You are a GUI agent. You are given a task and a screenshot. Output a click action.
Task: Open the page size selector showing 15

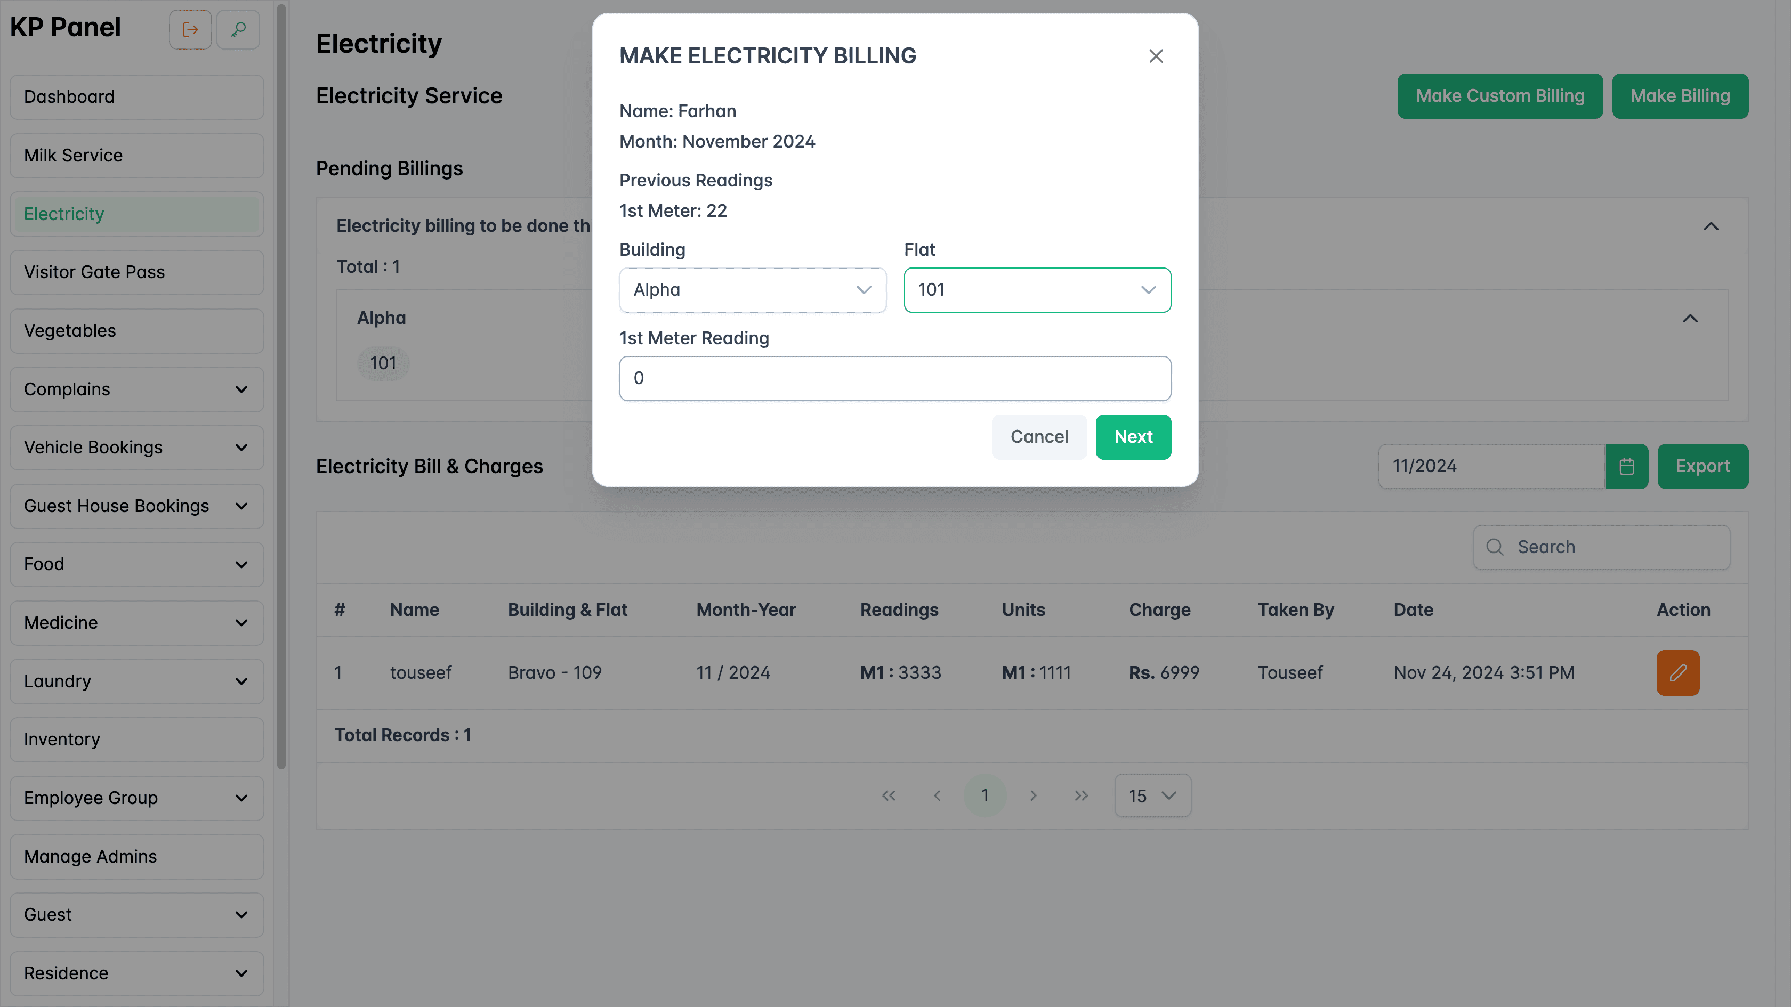click(x=1152, y=795)
